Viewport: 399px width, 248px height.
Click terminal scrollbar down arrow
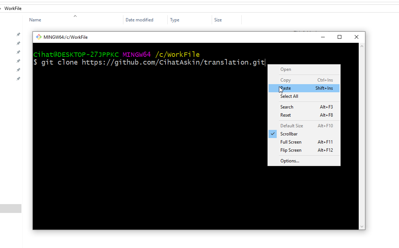tap(362, 226)
